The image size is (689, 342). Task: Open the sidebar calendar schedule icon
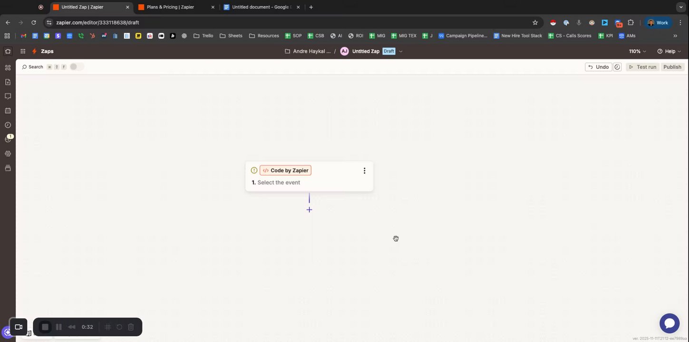coord(8,111)
